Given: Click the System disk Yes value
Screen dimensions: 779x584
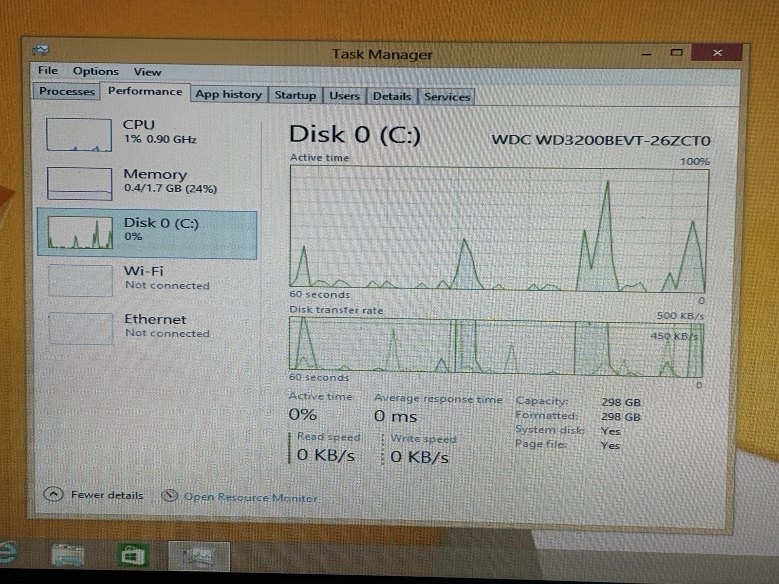Looking at the screenshot, I should [x=611, y=431].
